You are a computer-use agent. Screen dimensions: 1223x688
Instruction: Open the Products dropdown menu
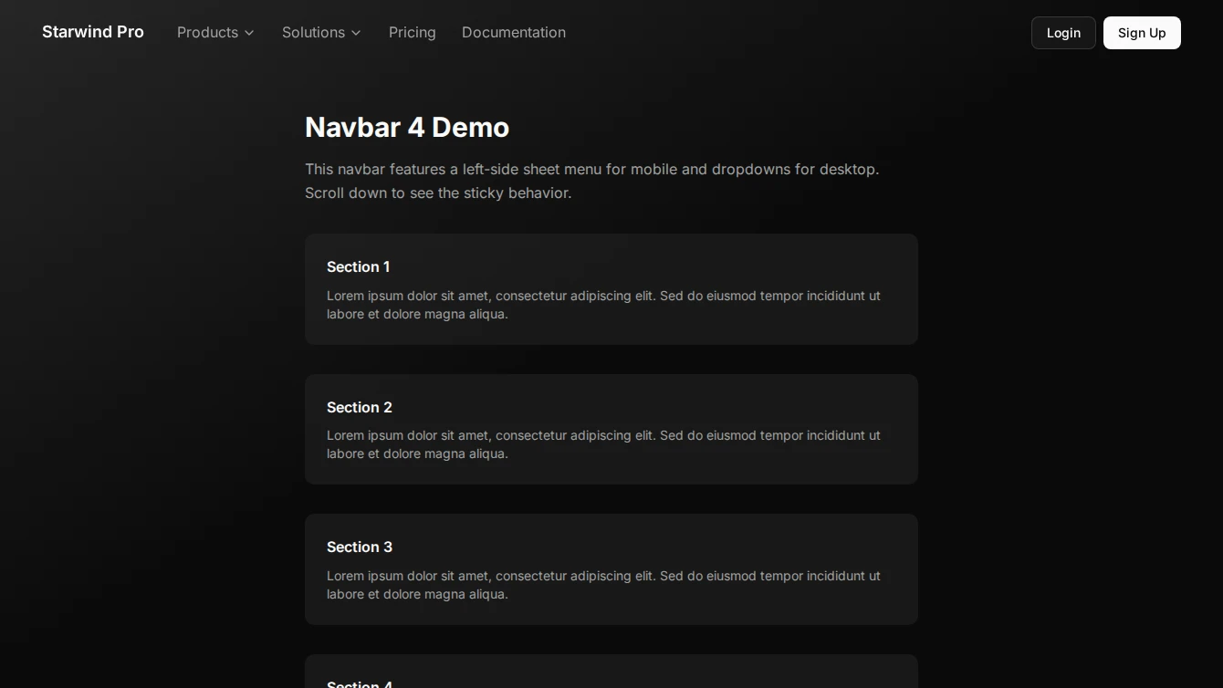207,32
